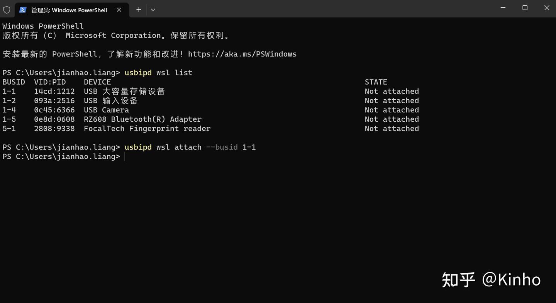The width and height of the screenshot is (556, 303).
Task: Open a new terminal tab with plus button
Action: [138, 10]
